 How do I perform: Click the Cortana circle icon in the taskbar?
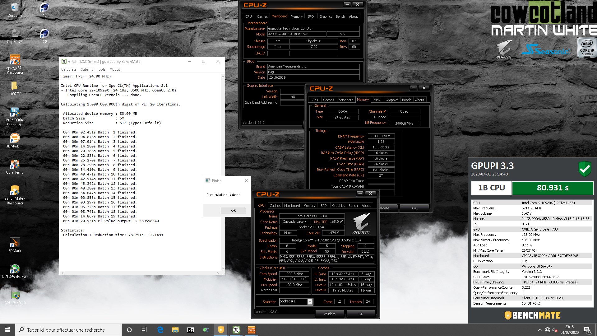[129, 330]
